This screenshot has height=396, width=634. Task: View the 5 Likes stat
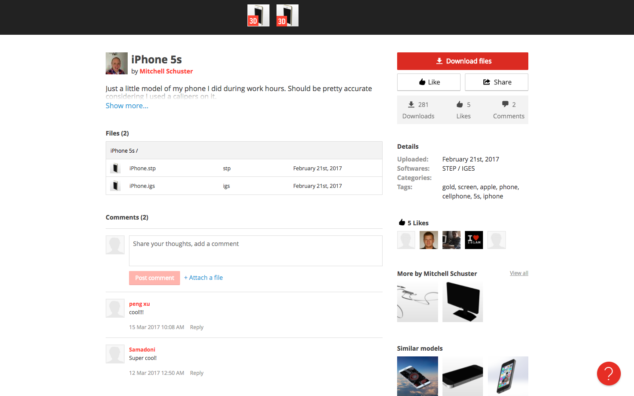(464, 110)
